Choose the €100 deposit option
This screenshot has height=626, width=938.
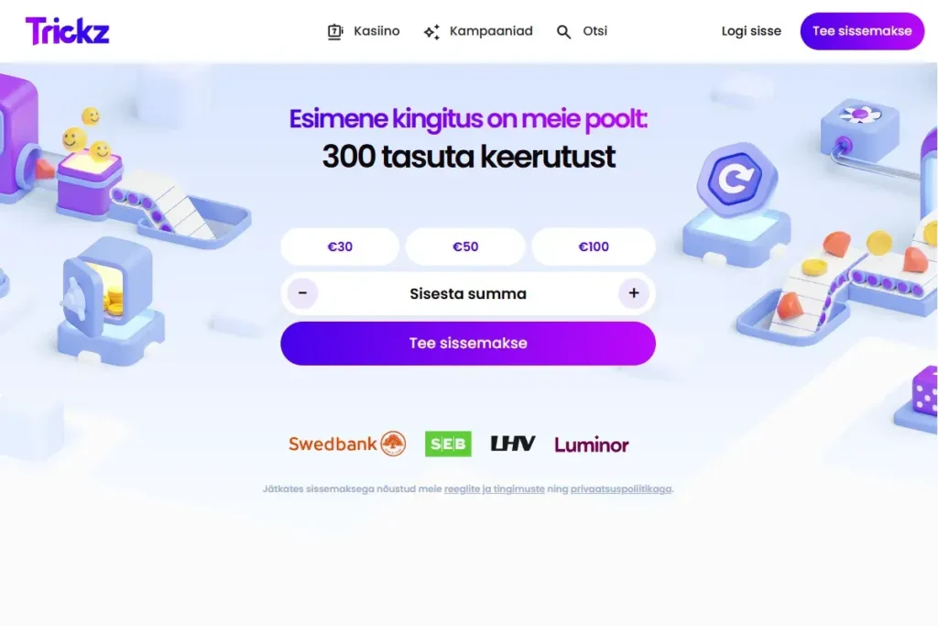[594, 247]
